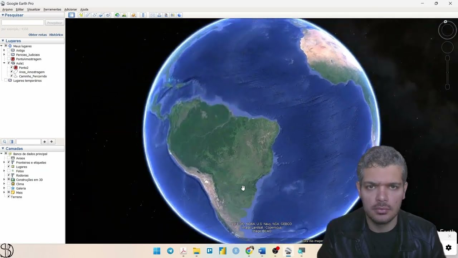Collapse the Pesquisar panel

(x=3, y=15)
